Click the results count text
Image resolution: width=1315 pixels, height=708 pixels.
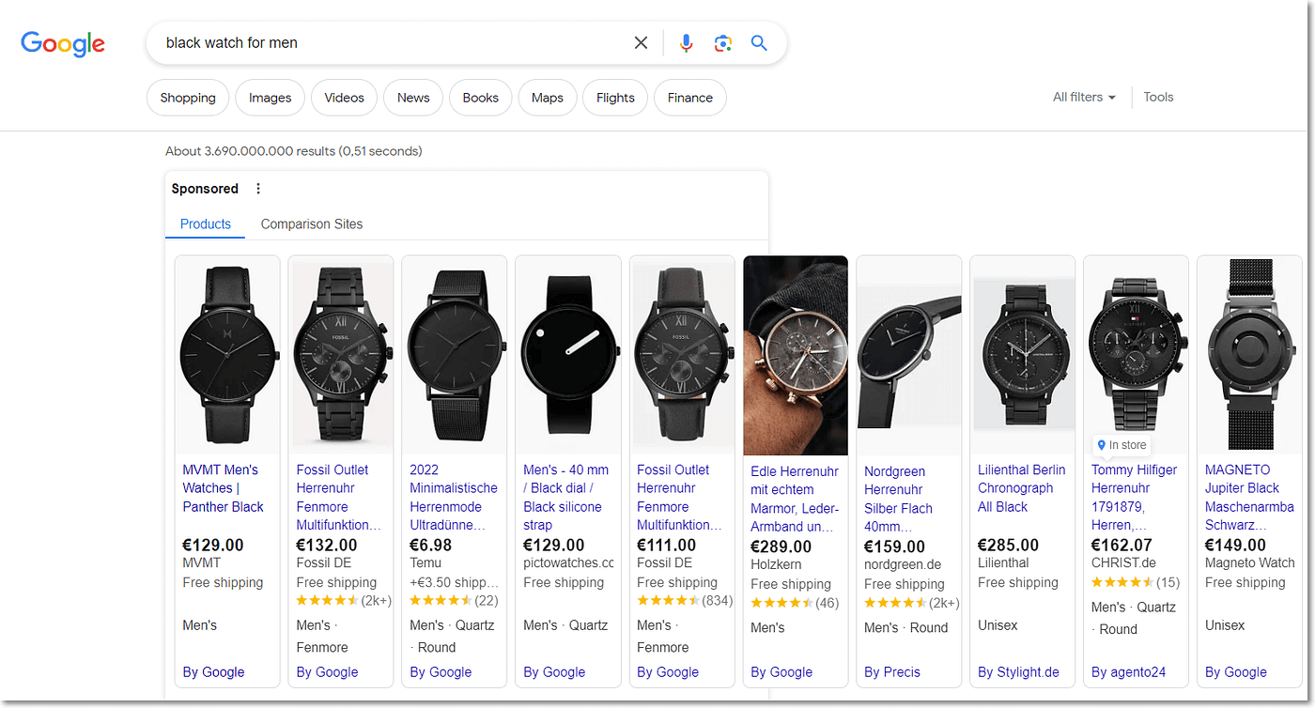pyautogui.click(x=294, y=151)
